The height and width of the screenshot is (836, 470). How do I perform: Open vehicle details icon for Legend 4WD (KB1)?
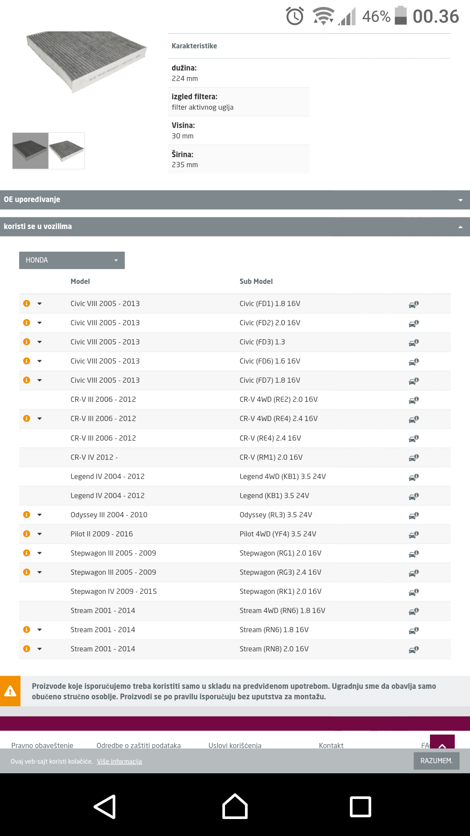coord(413,477)
